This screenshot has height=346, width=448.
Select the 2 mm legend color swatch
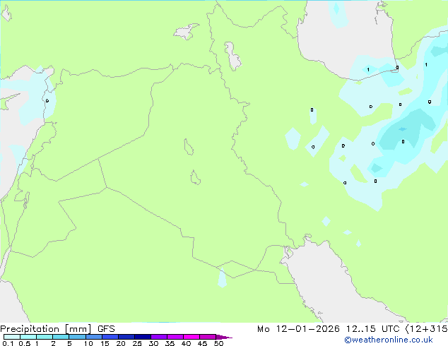[x=61, y=337]
